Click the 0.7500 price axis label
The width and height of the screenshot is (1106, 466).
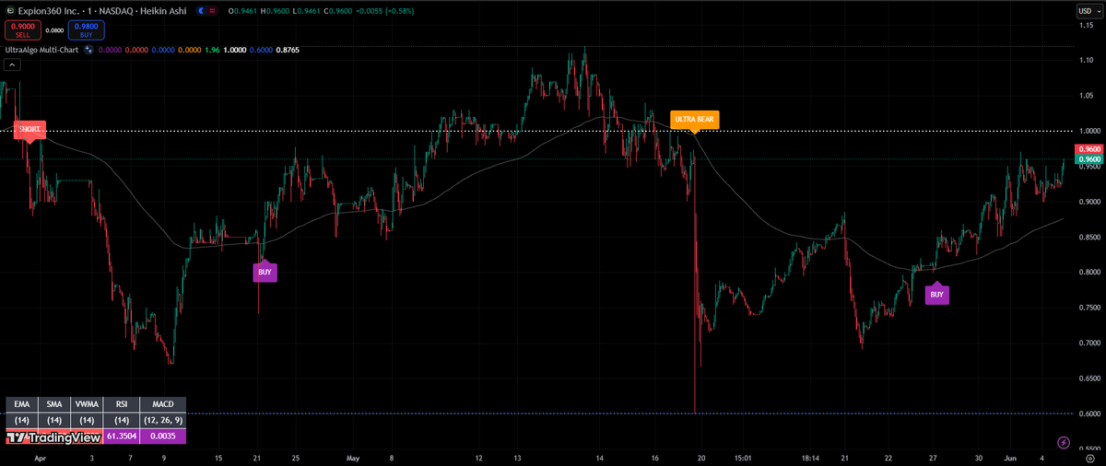[x=1088, y=308]
